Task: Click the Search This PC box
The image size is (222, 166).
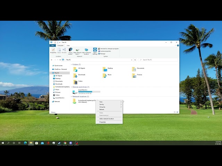Action: [x=158, y=60]
